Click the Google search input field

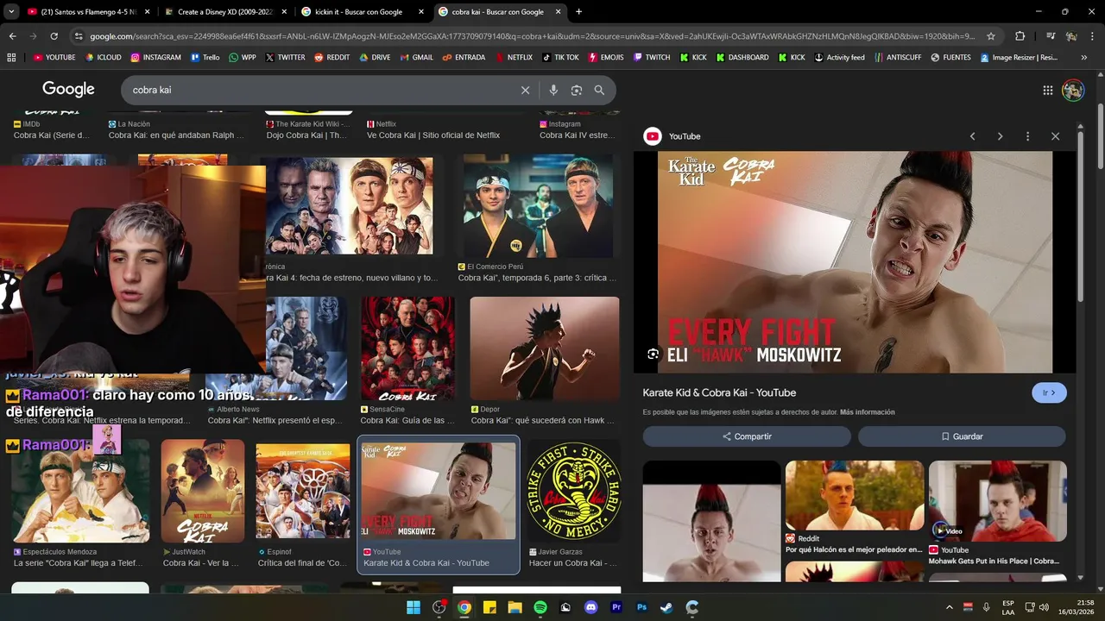click(319, 90)
